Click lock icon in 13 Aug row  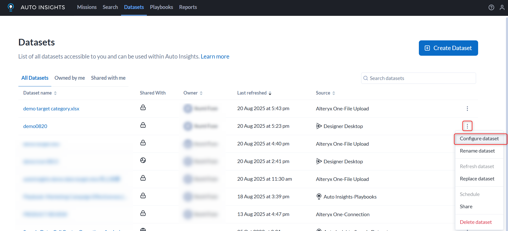point(143,213)
